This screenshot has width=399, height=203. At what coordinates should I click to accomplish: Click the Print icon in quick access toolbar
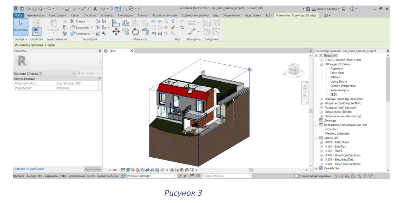(x=67, y=9)
